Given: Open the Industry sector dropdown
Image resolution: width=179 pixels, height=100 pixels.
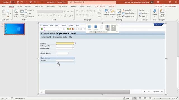Looking at the screenshot, I should click(73, 46).
